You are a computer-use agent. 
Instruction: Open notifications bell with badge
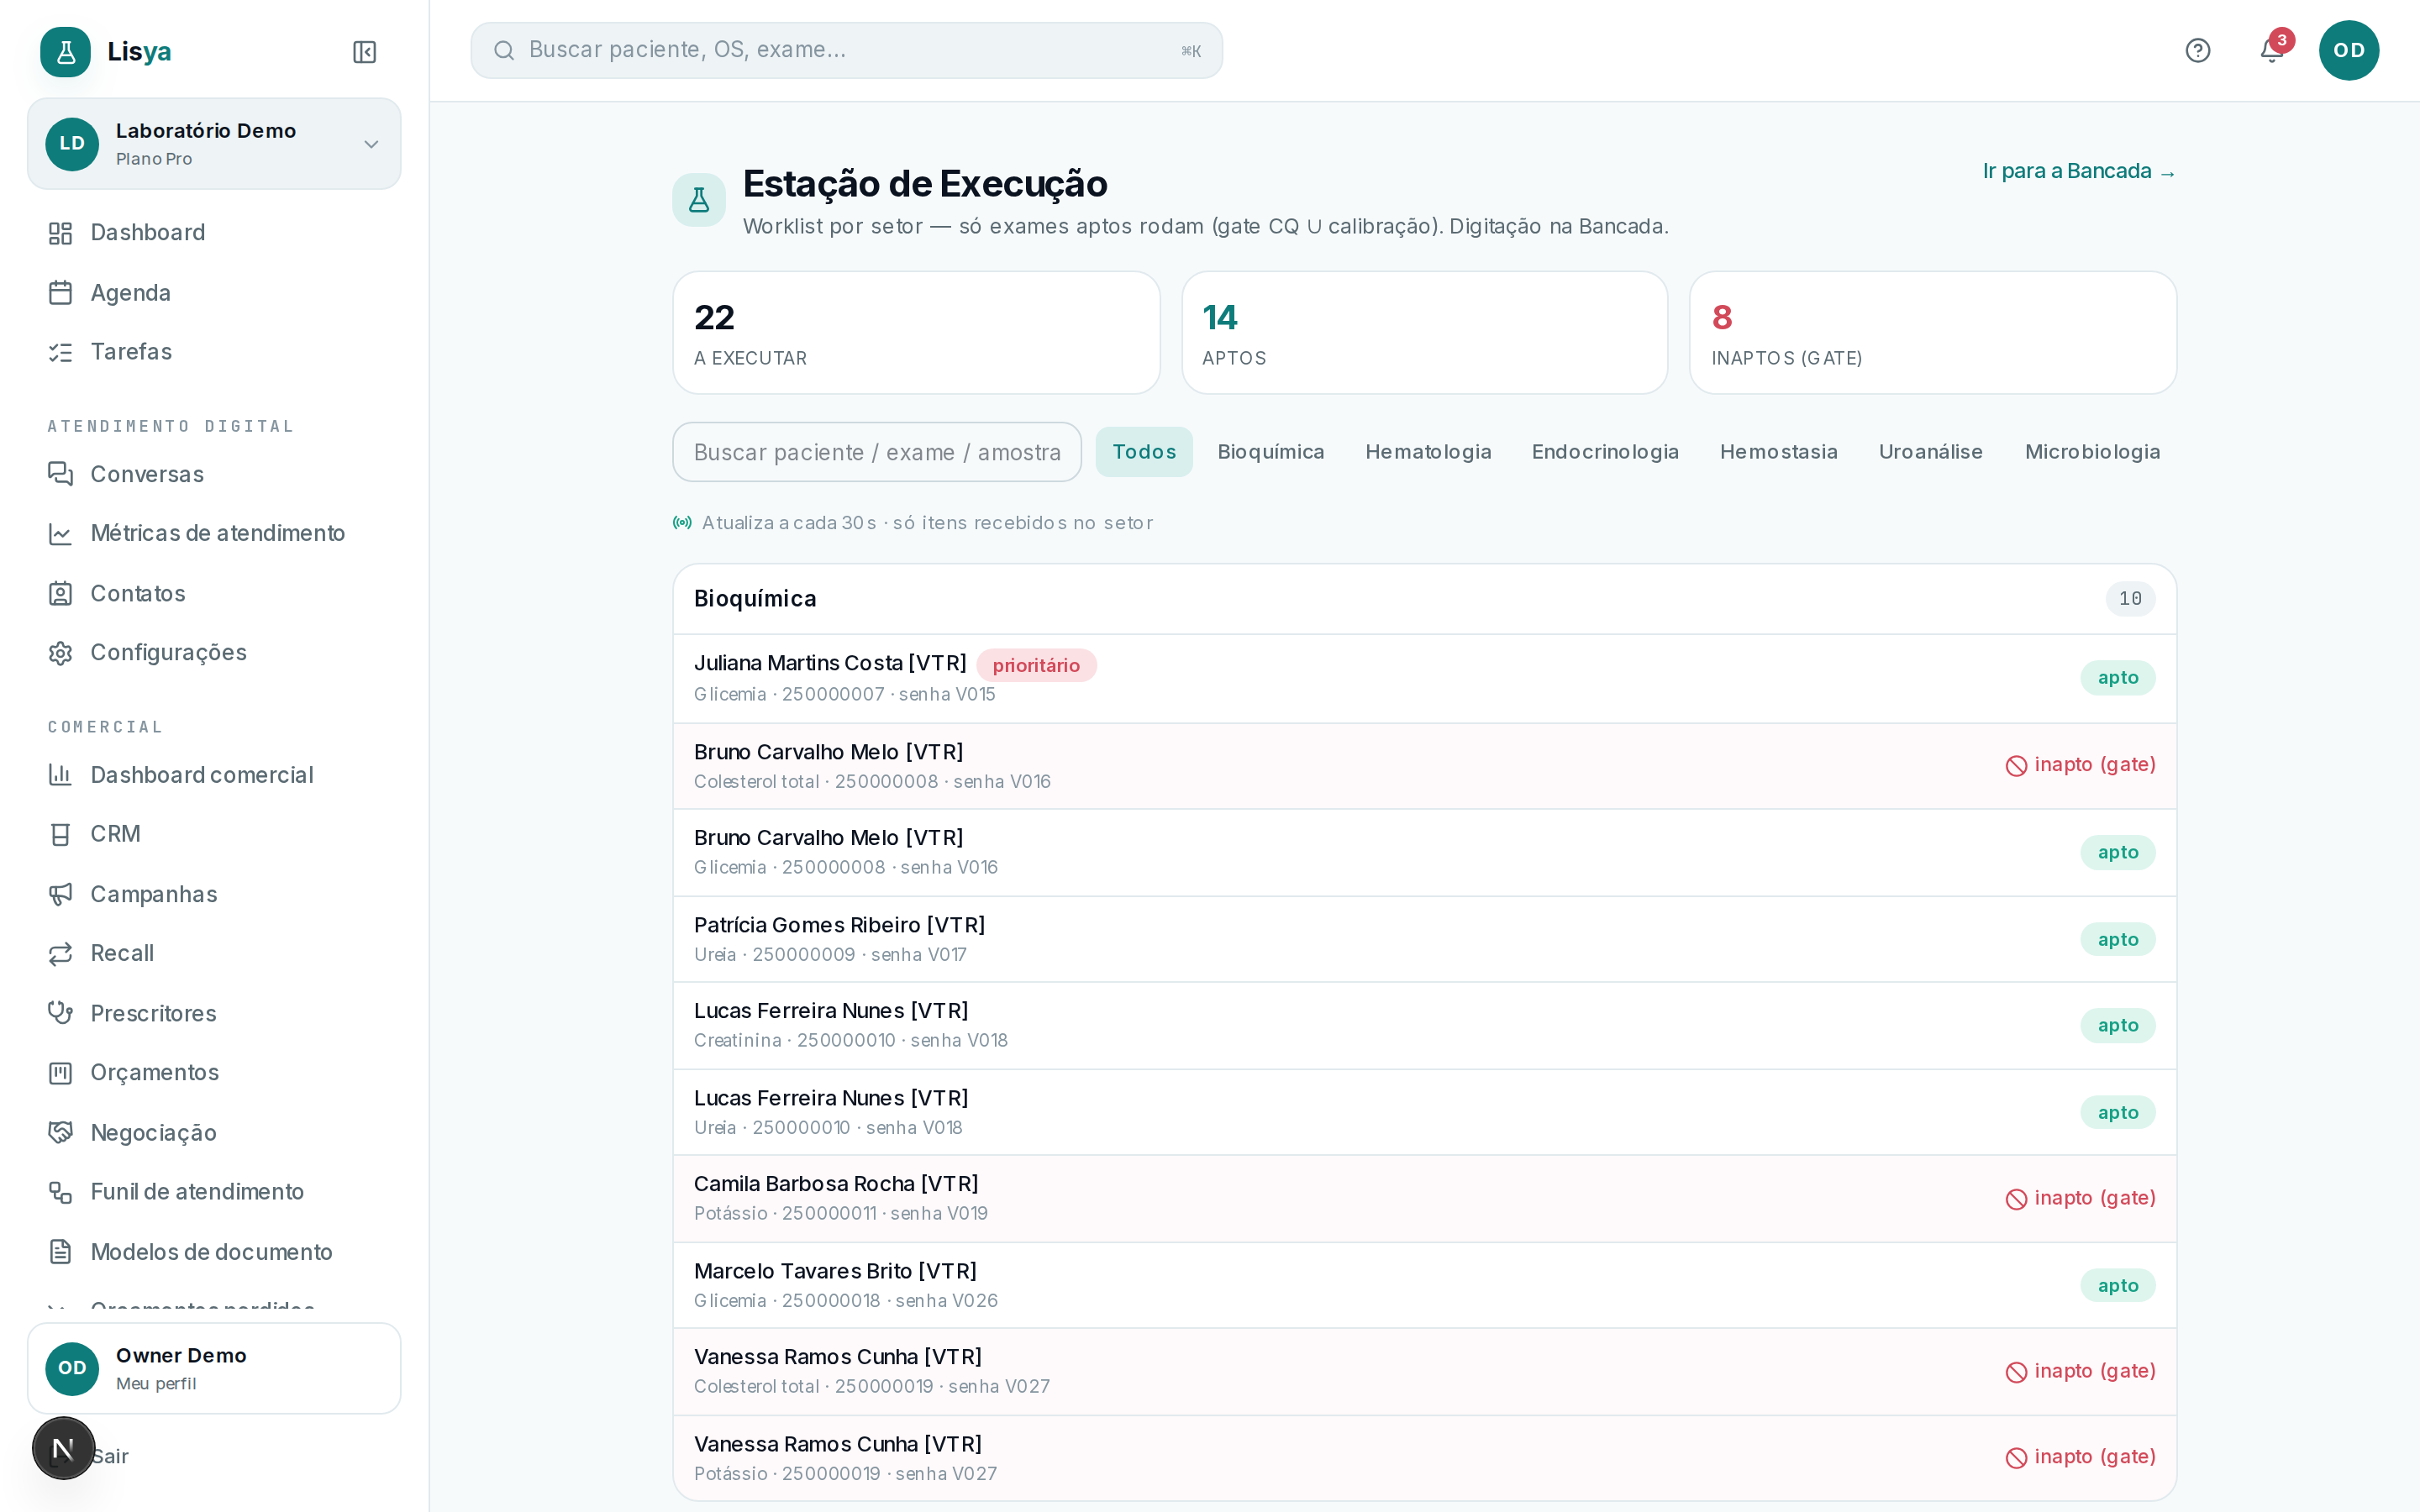coord(2273,49)
